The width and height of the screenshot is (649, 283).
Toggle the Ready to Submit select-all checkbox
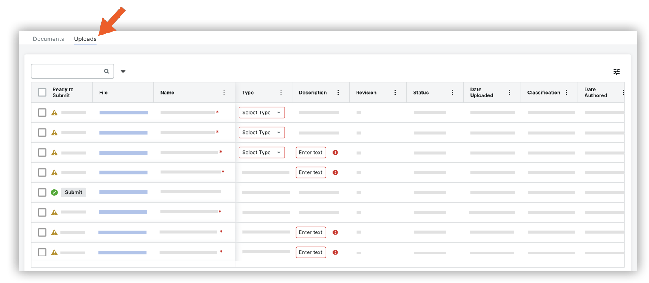pyautogui.click(x=42, y=93)
